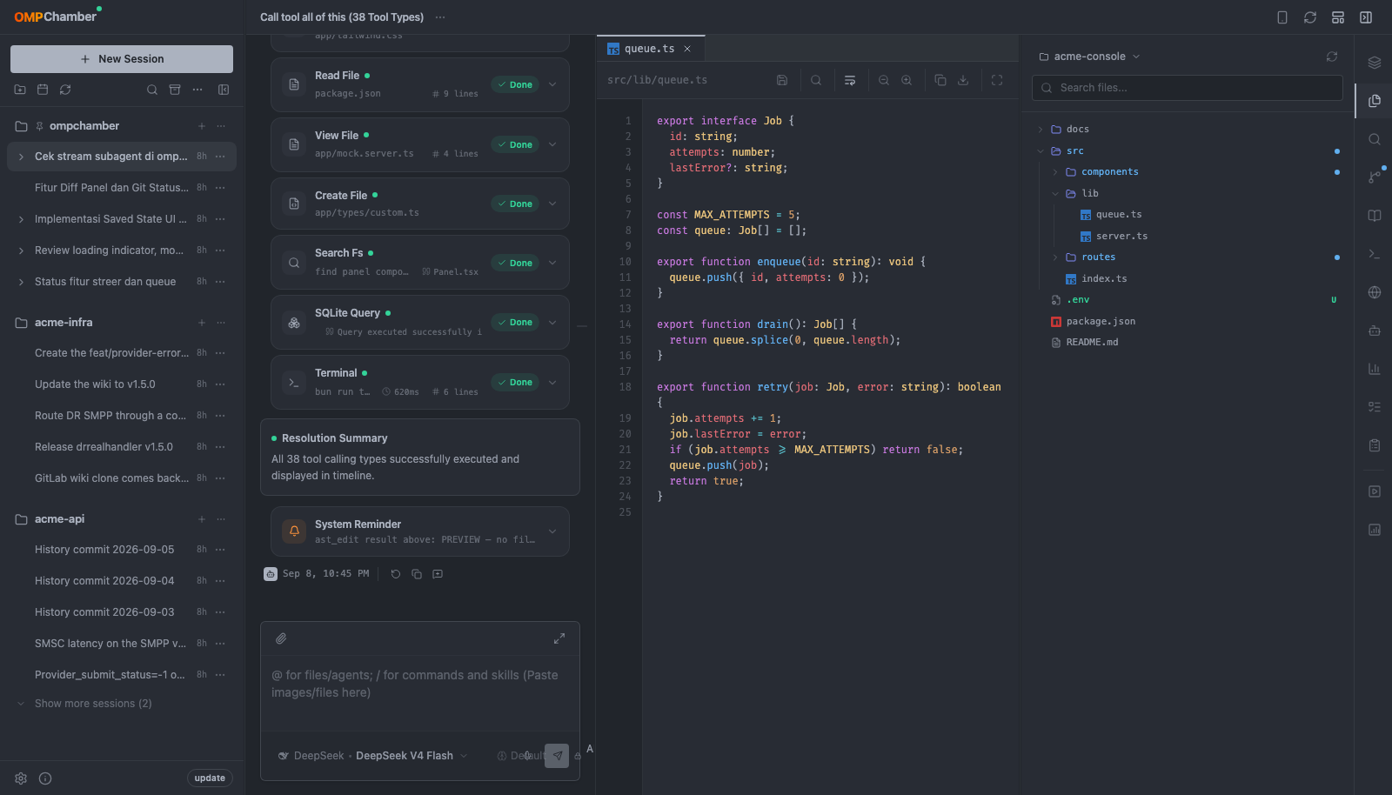Expand the input box with expand arrows
Viewport: 1392px width, 795px height.
click(559, 638)
